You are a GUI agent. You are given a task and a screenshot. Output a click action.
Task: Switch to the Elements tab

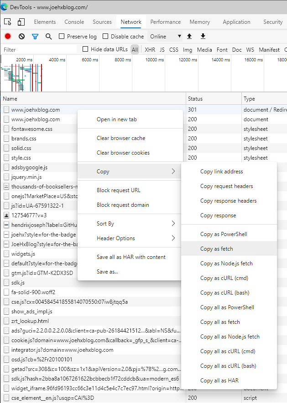tap(45, 22)
